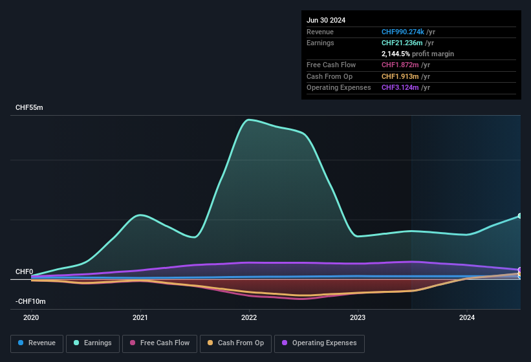
Task: Click the CHF990.274k revenue value
Action: [403, 32]
